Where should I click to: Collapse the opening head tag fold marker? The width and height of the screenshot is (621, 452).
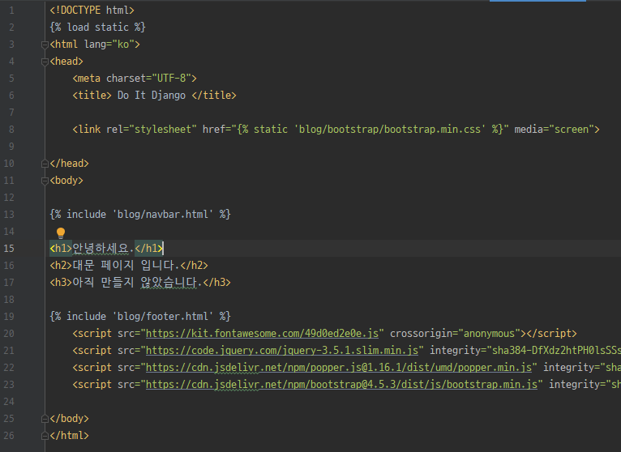45,62
